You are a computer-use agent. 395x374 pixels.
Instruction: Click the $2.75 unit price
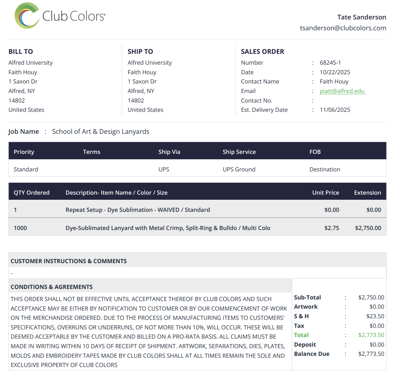click(332, 228)
